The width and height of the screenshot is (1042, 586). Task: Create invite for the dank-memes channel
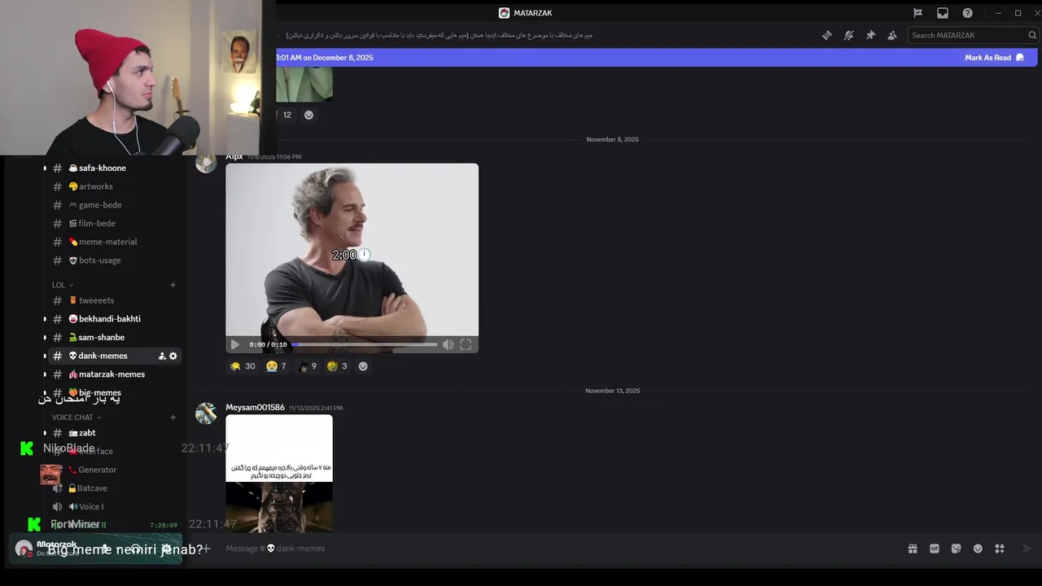(x=161, y=356)
